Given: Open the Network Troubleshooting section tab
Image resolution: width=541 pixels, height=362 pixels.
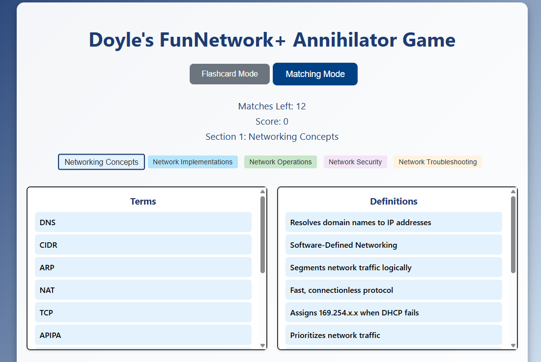Looking at the screenshot, I should [437, 162].
